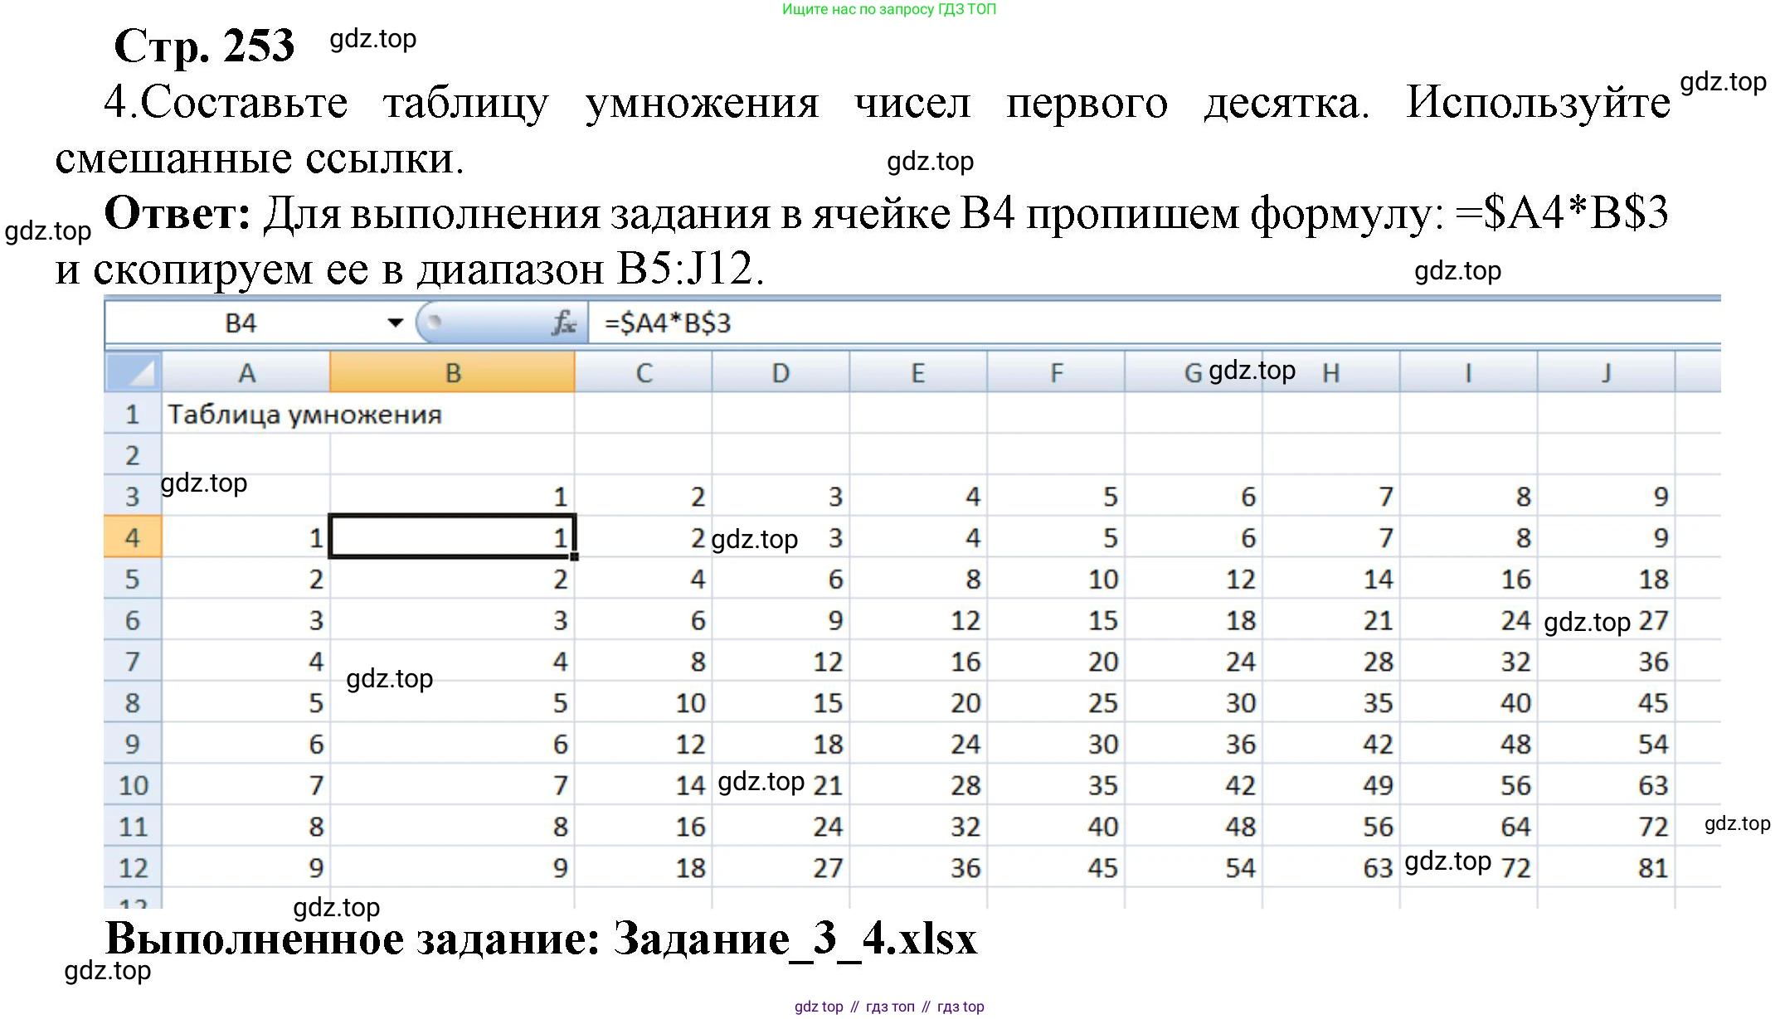Click cell F12 with value 45
Screen dimensions: 1780x1019
coord(1056,868)
